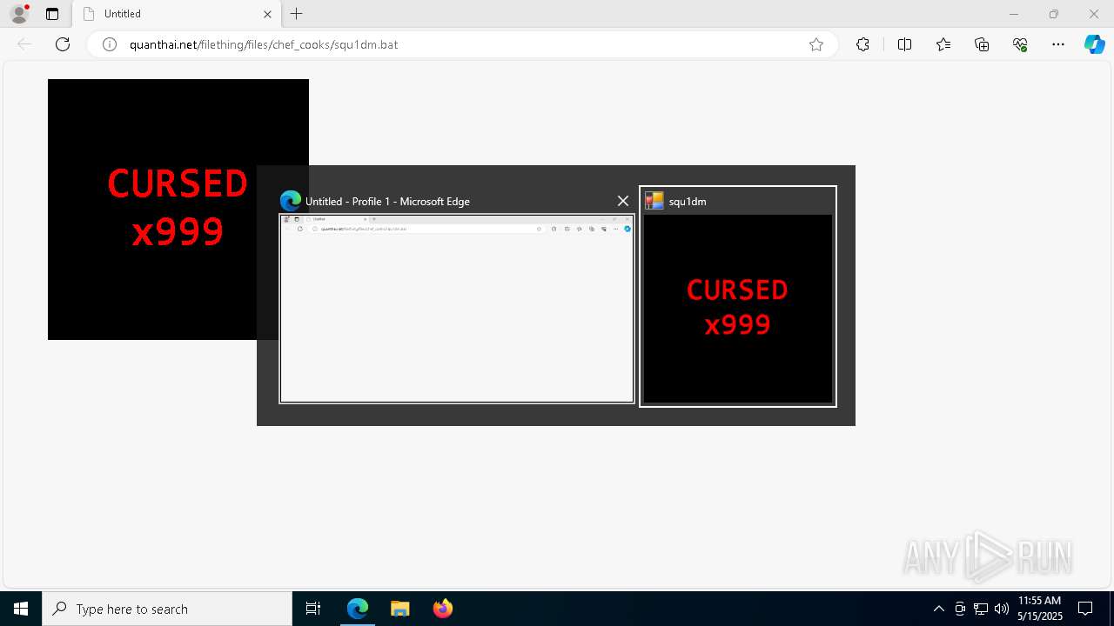Open the clock showing 11:55 AM
This screenshot has height=626, width=1114.
pyautogui.click(x=1040, y=609)
